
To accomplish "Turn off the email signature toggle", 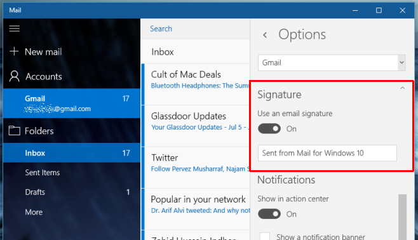I will click(269, 129).
